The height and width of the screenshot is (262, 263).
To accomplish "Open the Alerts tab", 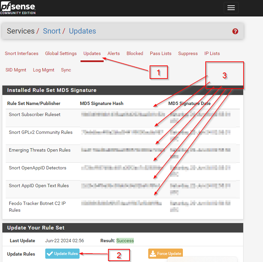I will [113, 53].
